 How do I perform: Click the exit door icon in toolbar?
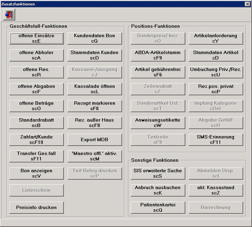pyautogui.click(x=9, y=15)
